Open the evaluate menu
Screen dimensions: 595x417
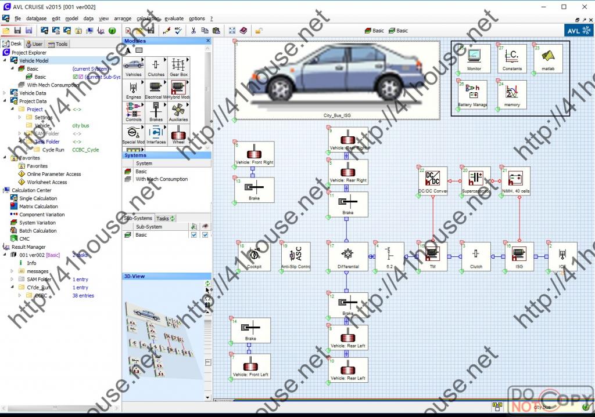tap(174, 18)
